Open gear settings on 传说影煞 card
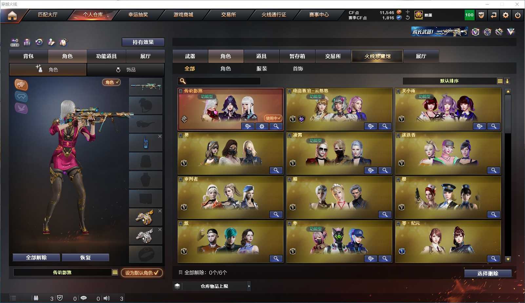Image resolution: width=525 pixels, height=303 pixels. [262, 126]
